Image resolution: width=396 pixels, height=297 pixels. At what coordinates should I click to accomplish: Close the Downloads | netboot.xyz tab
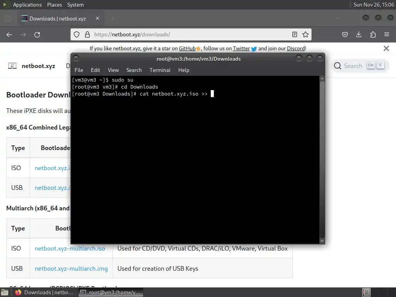point(97,18)
